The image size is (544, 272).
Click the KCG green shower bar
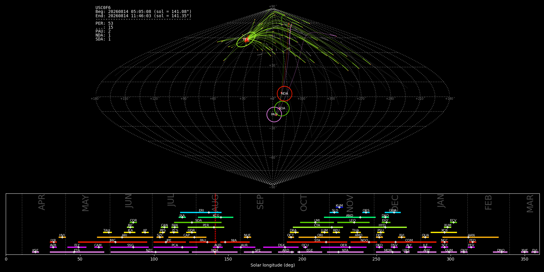click(215, 217)
